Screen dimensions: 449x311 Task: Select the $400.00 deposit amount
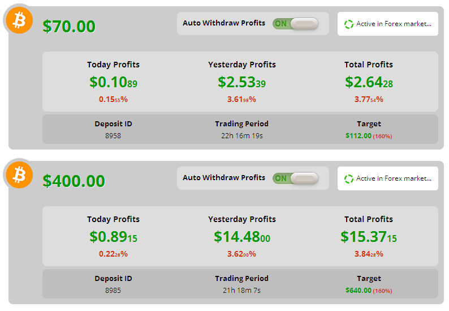(74, 181)
